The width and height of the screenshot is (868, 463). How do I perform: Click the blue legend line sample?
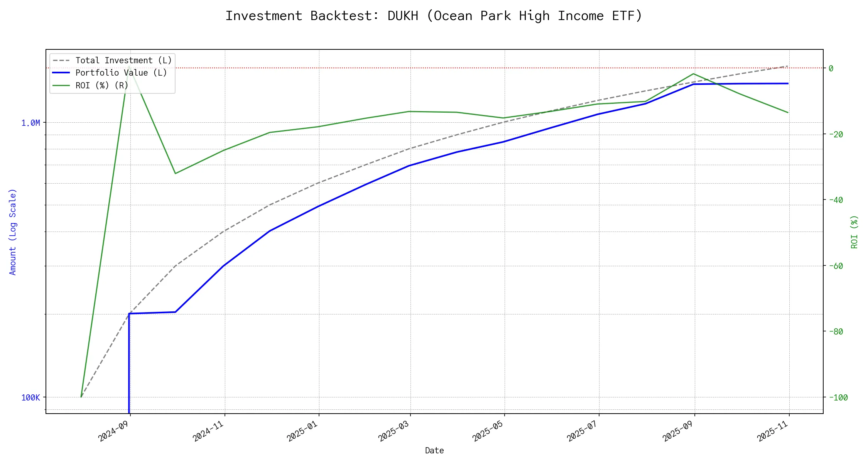pyautogui.click(x=61, y=73)
